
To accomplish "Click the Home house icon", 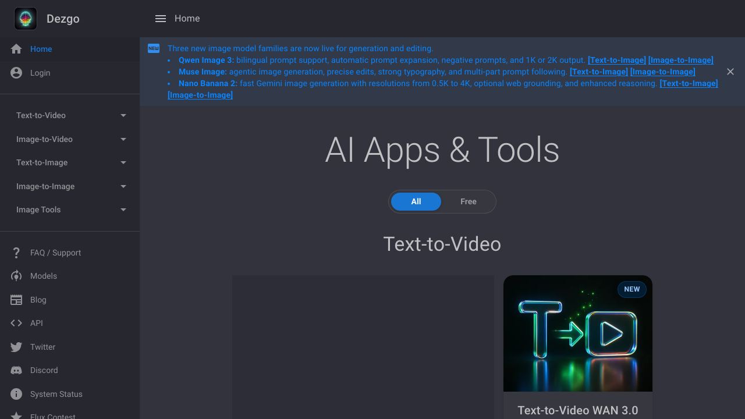I will click(x=16, y=49).
